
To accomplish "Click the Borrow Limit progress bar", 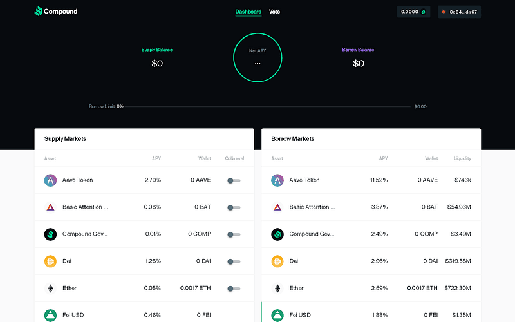I will coord(267,106).
